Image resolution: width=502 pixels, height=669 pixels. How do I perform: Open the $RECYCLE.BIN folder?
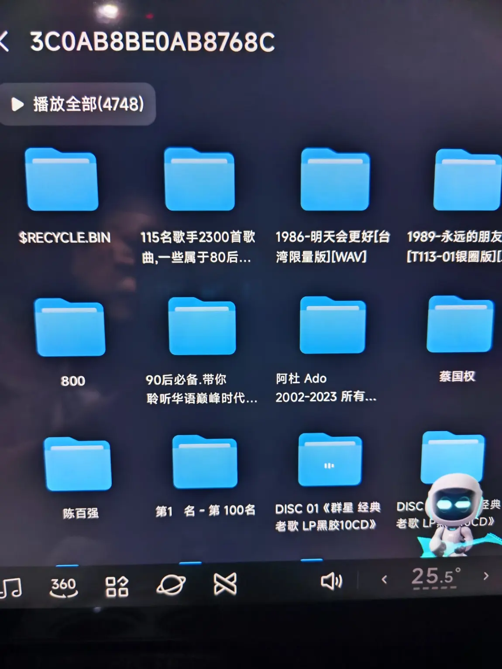(x=62, y=180)
